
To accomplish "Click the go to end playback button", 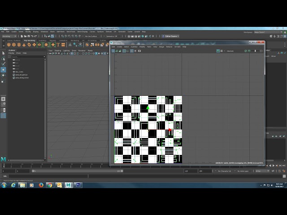I will click(284, 165).
